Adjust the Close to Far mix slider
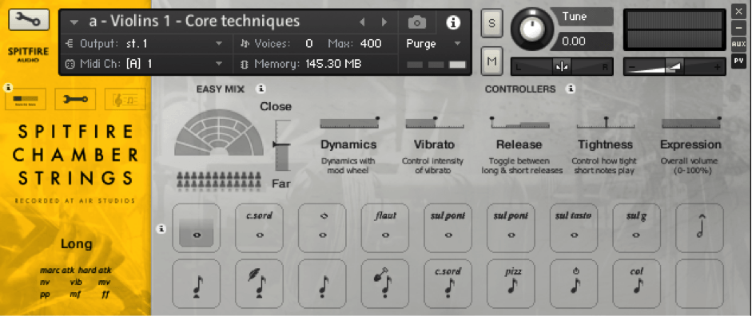 (x=282, y=145)
